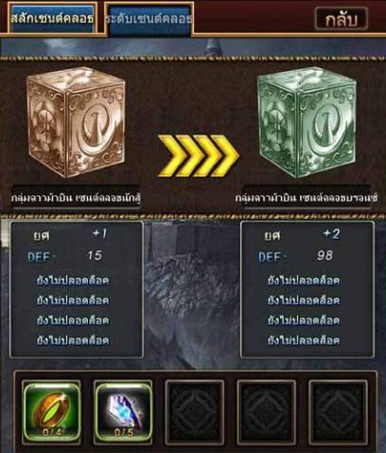Click the กลับ back button
Image resolution: width=386 pixels, height=453 pixels.
click(x=342, y=20)
